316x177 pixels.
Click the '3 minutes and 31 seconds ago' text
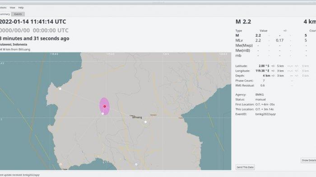(34, 38)
